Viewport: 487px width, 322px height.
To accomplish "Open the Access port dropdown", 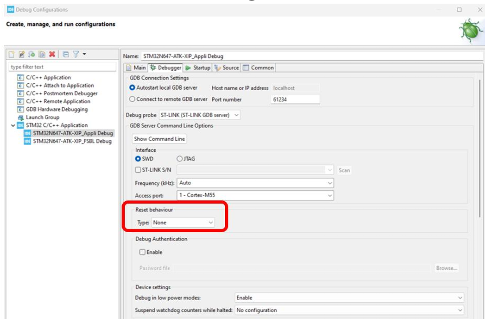I will pyautogui.click(x=255, y=195).
